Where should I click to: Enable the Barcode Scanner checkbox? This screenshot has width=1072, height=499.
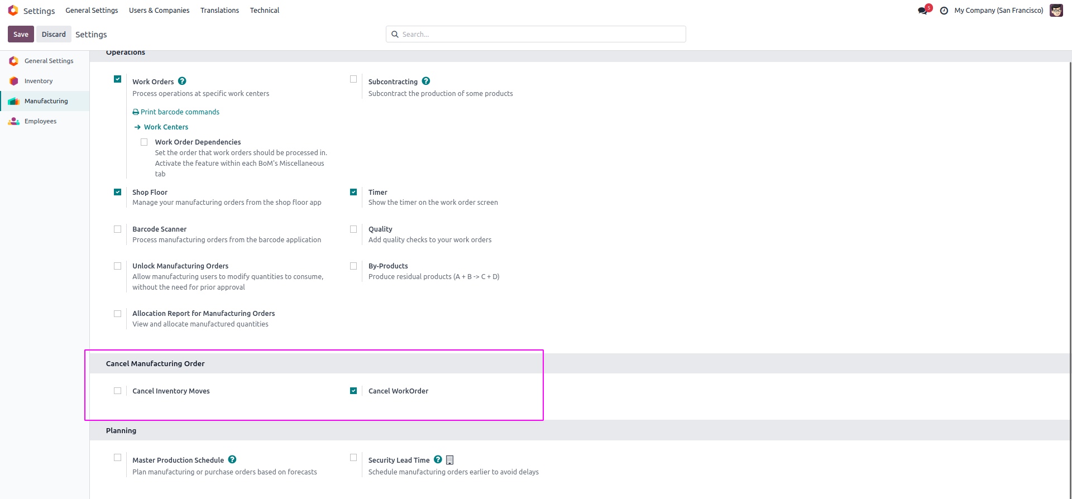point(118,229)
